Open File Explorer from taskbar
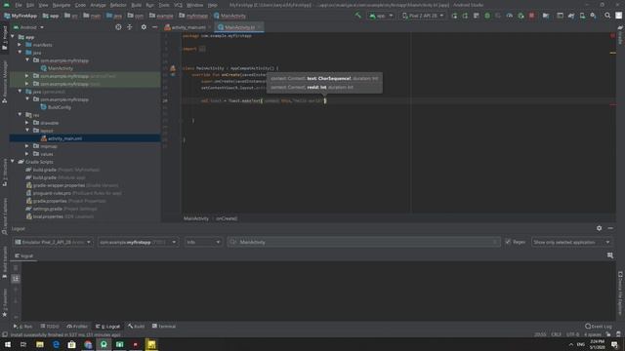This screenshot has width=625, height=351. pyautogui.click(x=40, y=344)
